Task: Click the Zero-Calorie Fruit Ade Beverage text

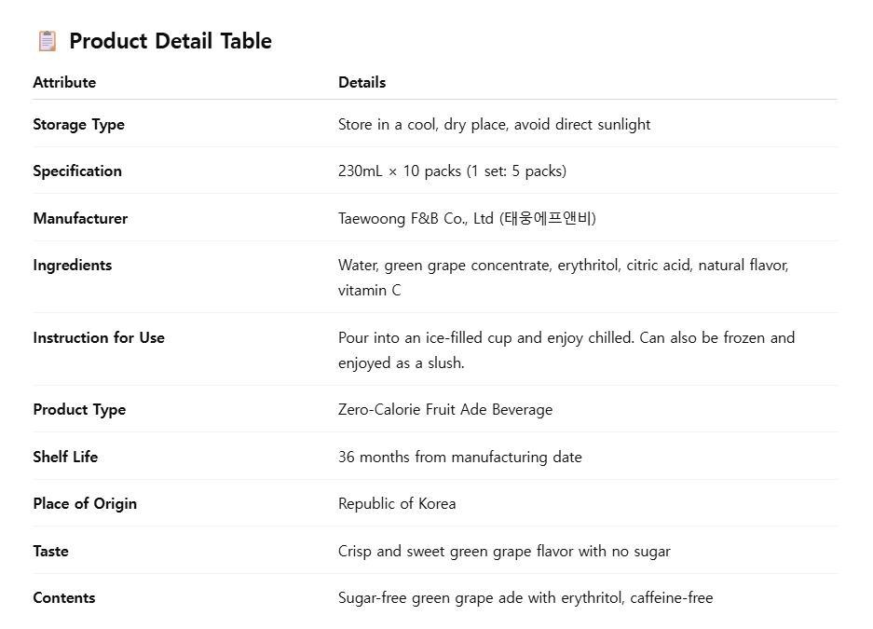Action: pyautogui.click(x=445, y=409)
